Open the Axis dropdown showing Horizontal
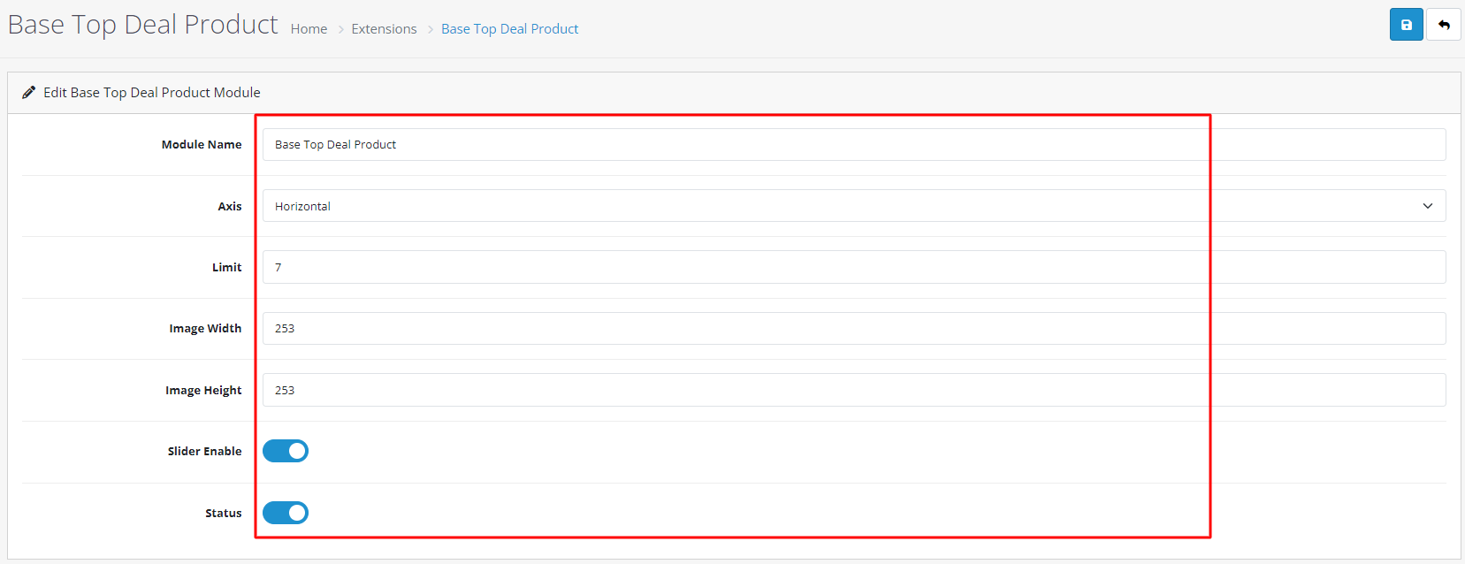 coord(853,206)
